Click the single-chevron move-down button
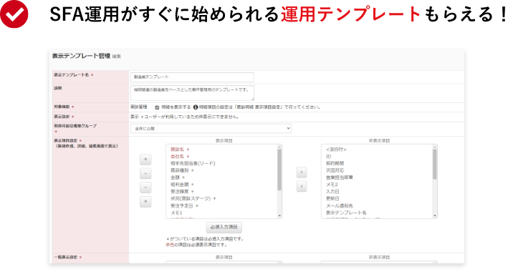 point(145,188)
